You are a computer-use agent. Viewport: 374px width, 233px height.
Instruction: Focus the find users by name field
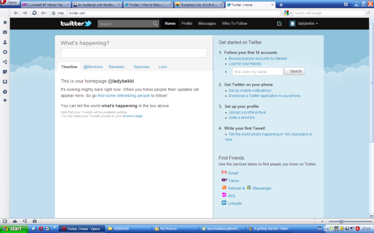pyautogui.click(x=258, y=71)
